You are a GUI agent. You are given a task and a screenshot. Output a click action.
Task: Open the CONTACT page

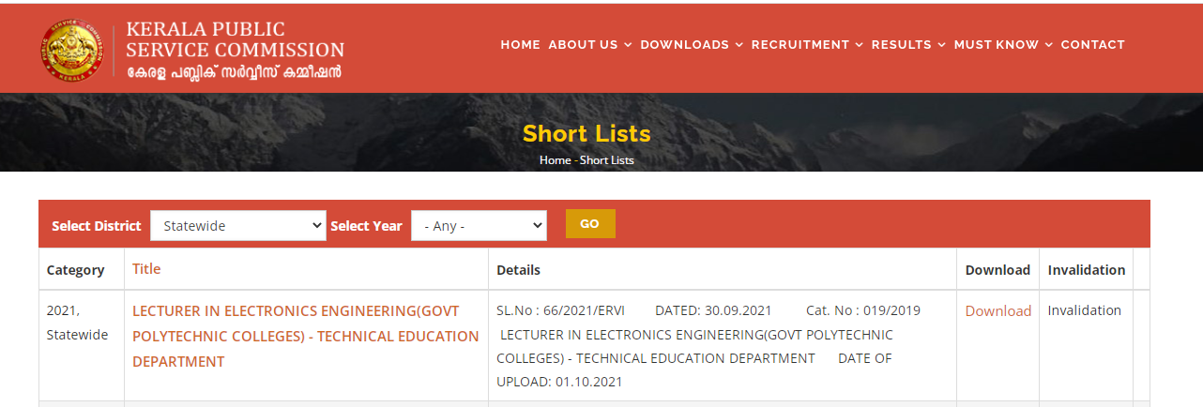click(1092, 44)
